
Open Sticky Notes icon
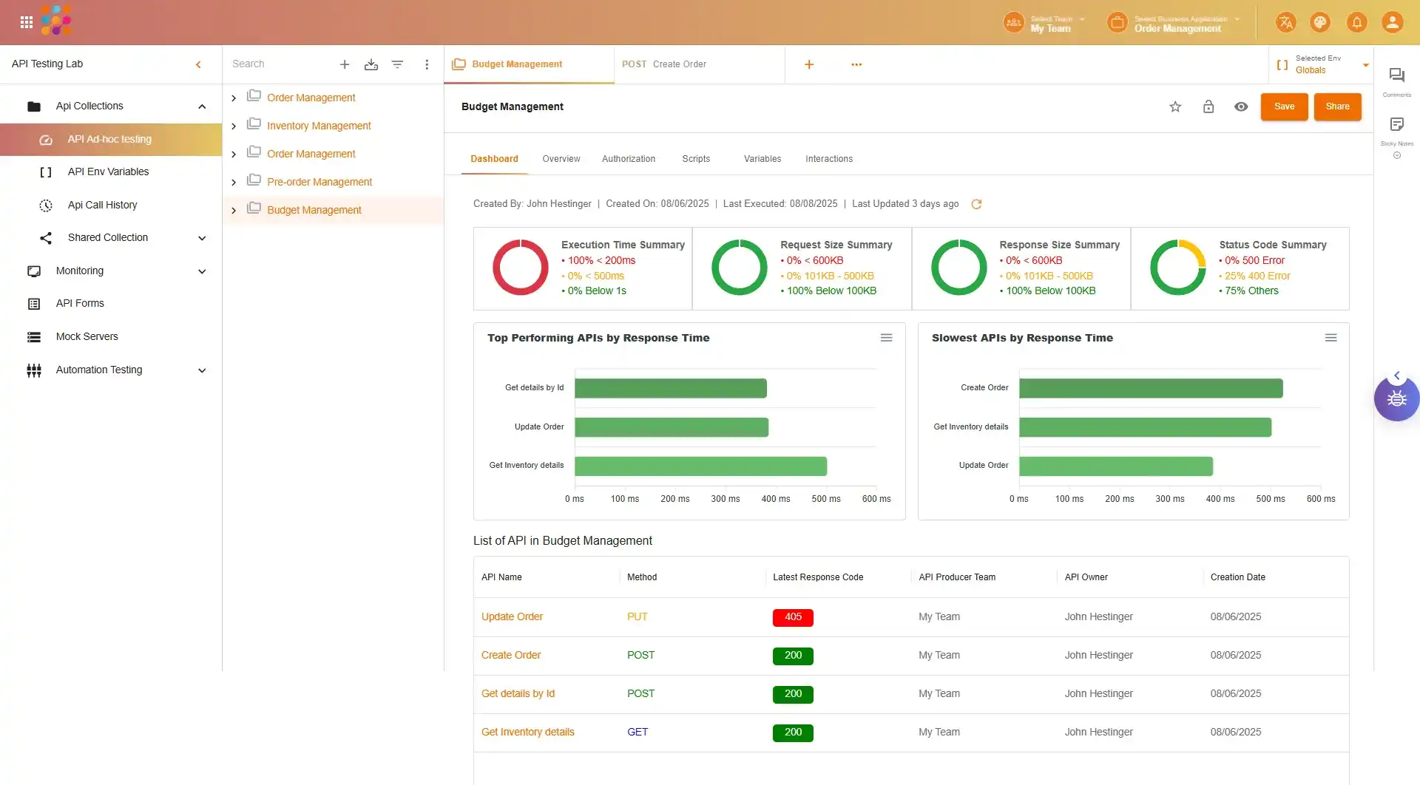(x=1396, y=125)
